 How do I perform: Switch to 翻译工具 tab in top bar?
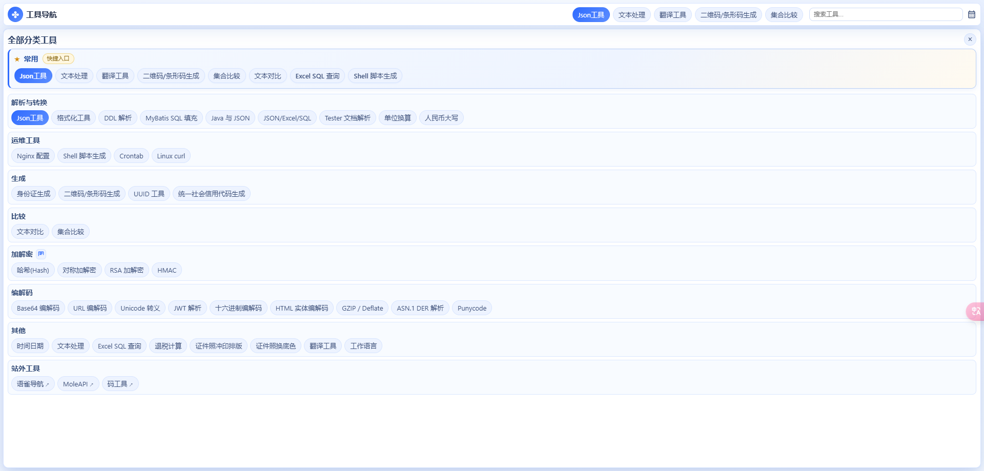coord(672,15)
